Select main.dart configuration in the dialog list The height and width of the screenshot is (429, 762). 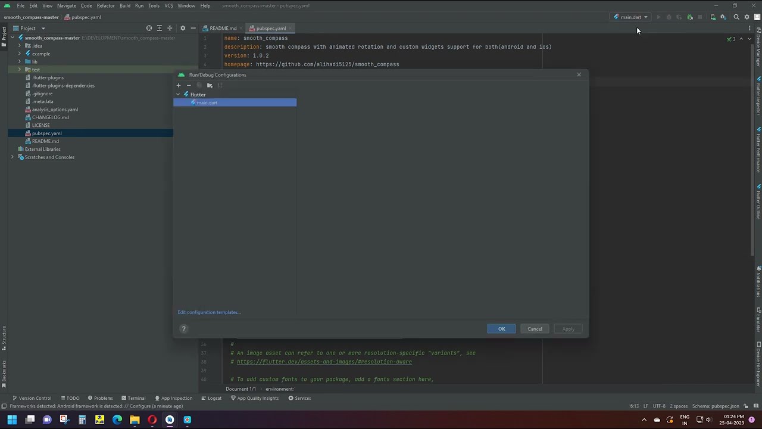click(x=235, y=102)
